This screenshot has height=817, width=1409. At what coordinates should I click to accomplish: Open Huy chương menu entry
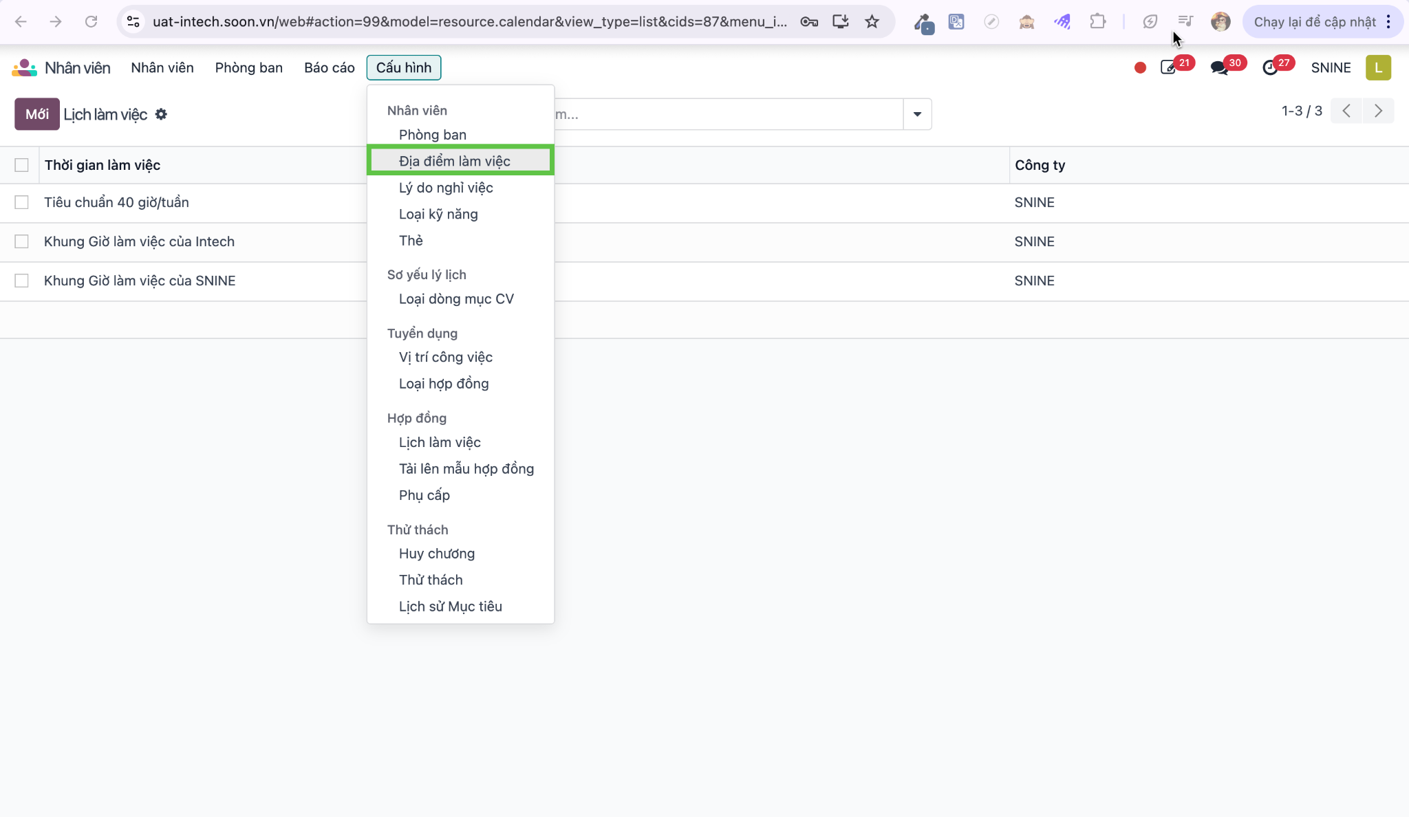[460, 554]
